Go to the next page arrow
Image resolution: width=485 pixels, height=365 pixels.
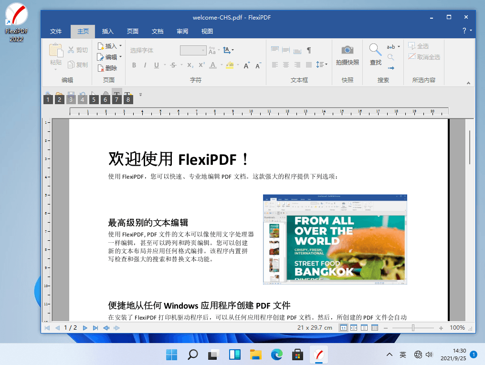click(85, 328)
